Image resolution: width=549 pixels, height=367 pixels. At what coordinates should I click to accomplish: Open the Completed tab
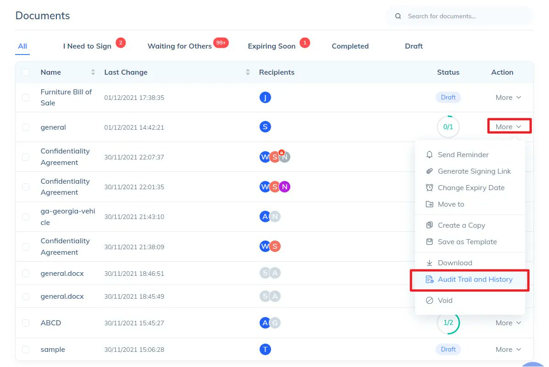[350, 46]
